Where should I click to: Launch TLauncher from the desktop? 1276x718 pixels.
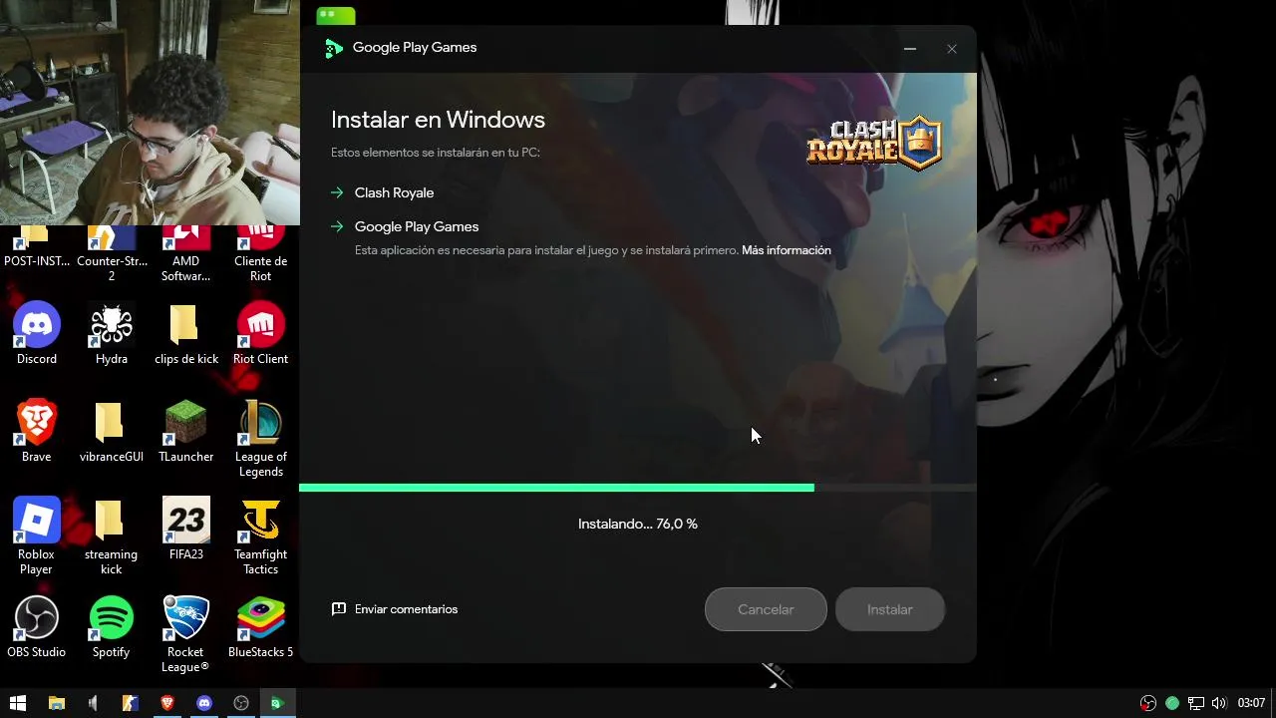pyautogui.click(x=186, y=431)
